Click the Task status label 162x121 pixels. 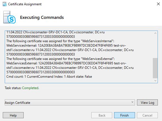13,88
